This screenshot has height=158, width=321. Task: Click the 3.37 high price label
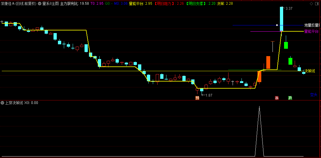pos(289,8)
